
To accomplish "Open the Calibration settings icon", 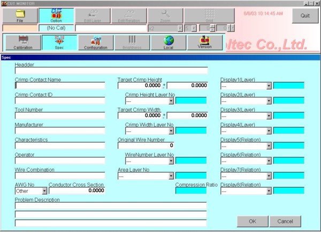I will [22, 42].
